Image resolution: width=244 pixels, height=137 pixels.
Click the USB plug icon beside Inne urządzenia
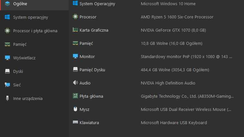point(7,98)
